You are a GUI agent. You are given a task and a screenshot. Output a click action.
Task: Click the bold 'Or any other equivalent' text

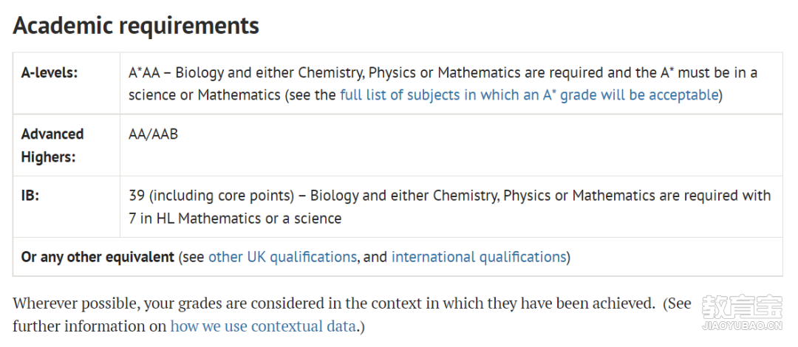[98, 257]
